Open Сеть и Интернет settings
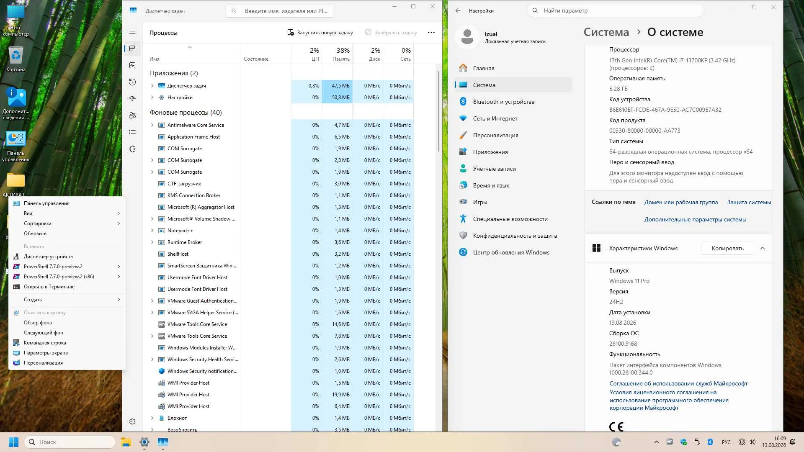This screenshot has height=452, width=804. click(x=513, y=118)
